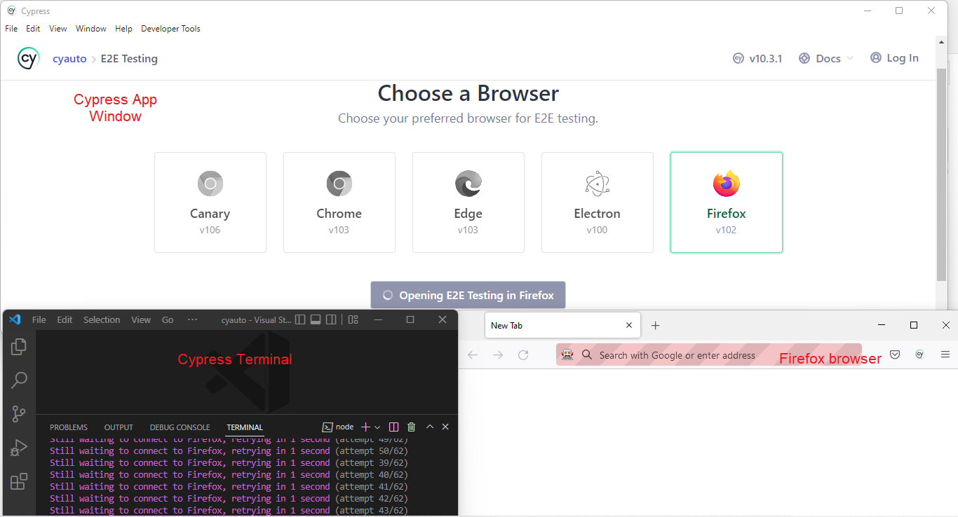The image size is (958, 517).
Task: Add a new terminal with plus icon
Action: pos(365,427)
